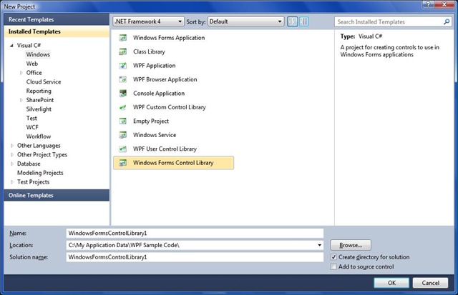Open the Installed Templates section
Viewport: 458px width, 295px height.
pyautogui.click(x=57, y=31)
